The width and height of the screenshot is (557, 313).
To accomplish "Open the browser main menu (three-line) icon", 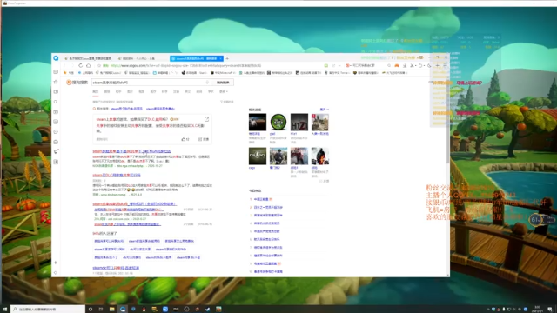I will [x=445, y=66].
